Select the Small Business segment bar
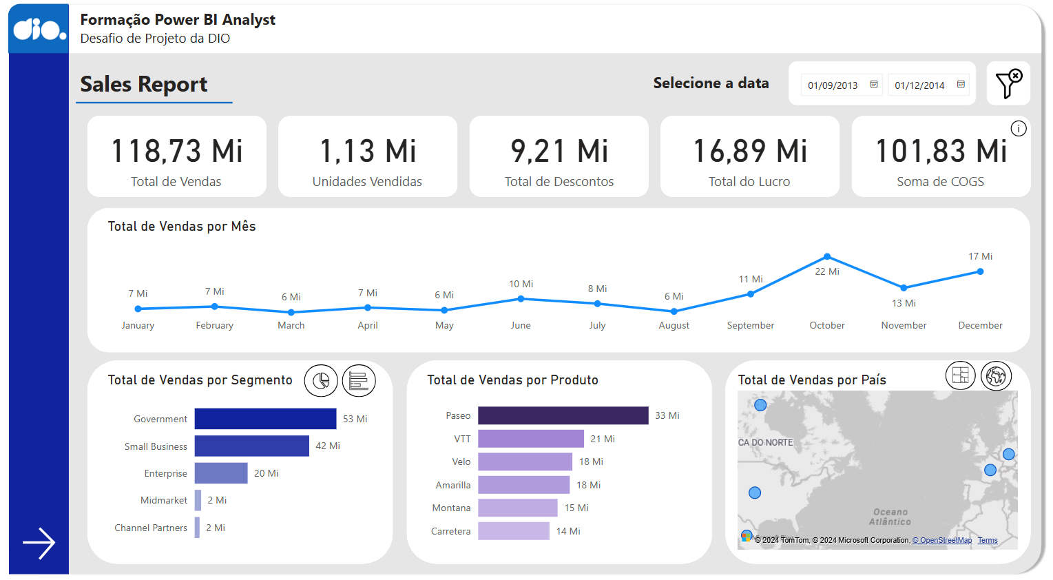The image size is (1053, 580). point(251,446)
